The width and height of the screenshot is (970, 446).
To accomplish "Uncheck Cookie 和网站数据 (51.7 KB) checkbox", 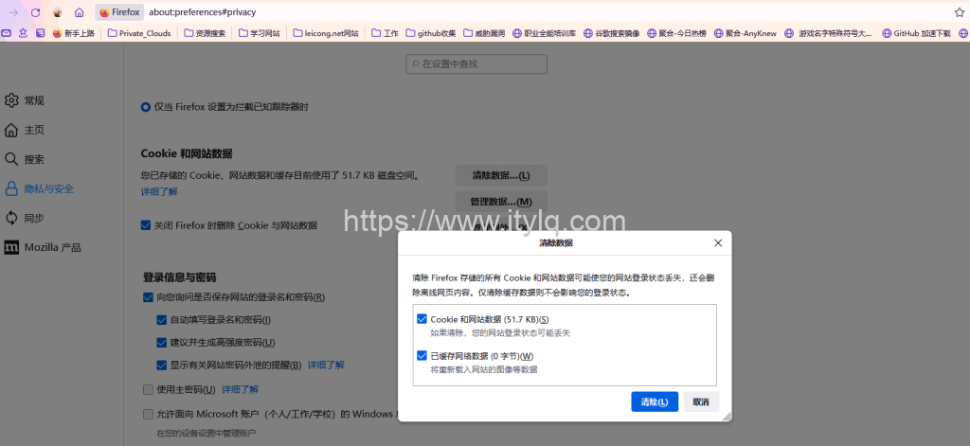I will pyautogui.click(x=422, y=319).
